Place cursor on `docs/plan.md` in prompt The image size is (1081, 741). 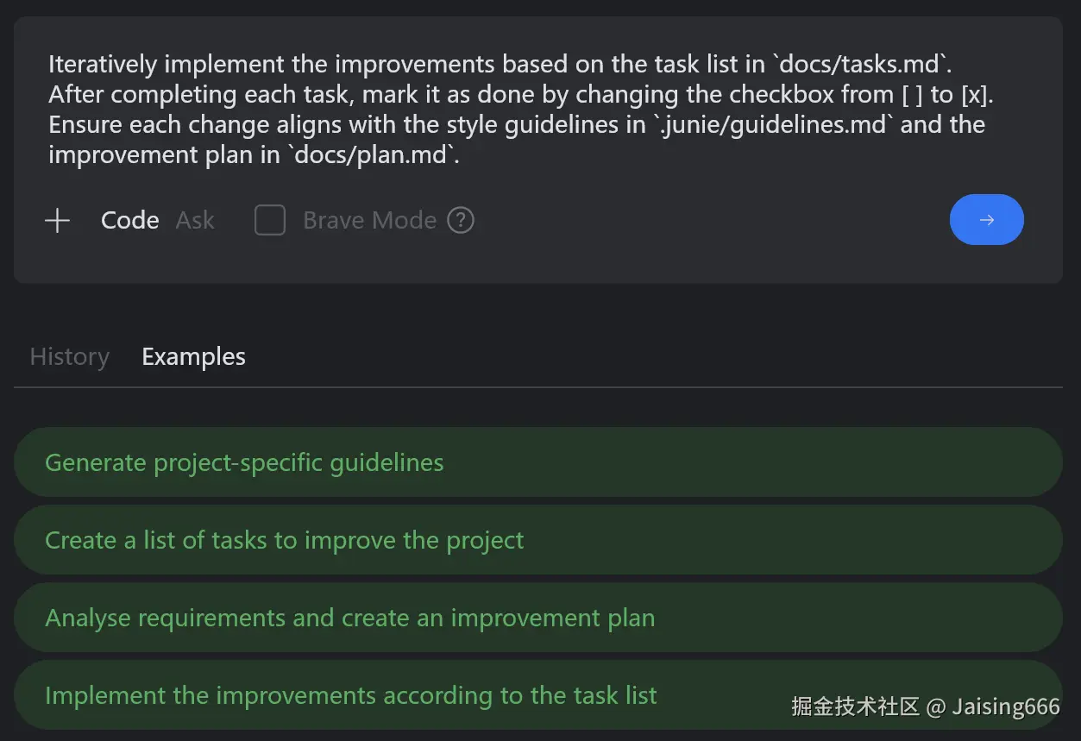369,155
